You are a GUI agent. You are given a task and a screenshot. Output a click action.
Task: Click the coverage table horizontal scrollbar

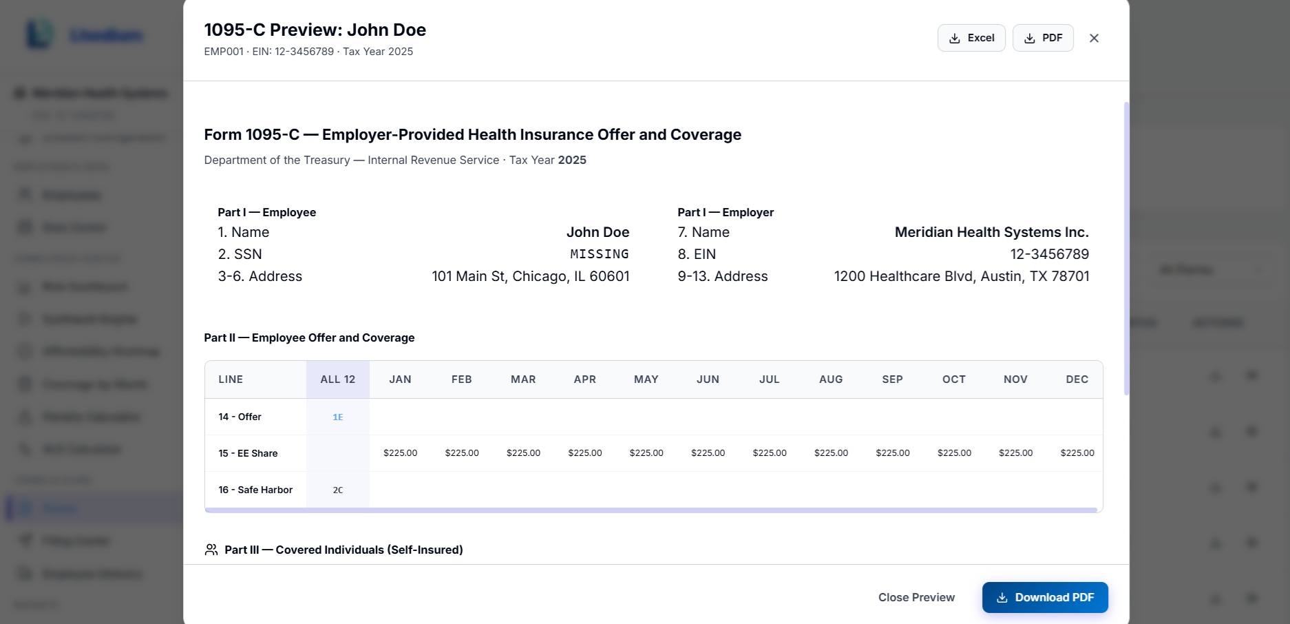tap(651, 510)
